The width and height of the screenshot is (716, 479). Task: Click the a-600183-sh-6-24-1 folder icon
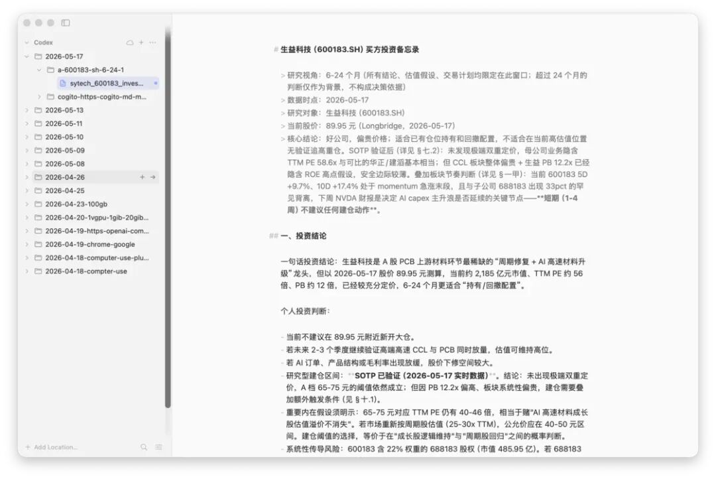(50, 70)
